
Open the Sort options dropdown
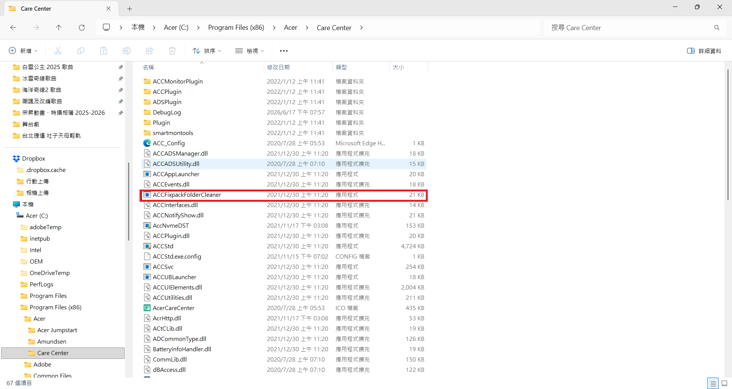(207, 51)
